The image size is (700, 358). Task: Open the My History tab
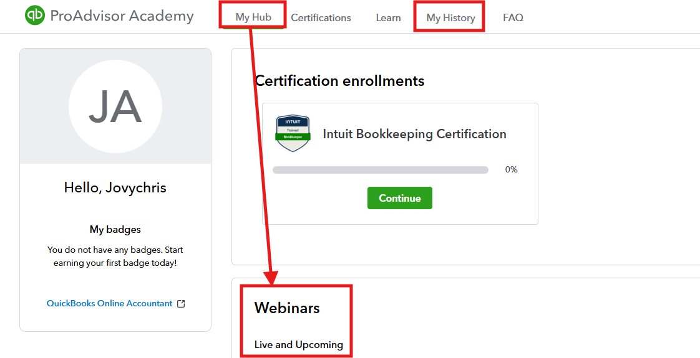tap(450, 18)
